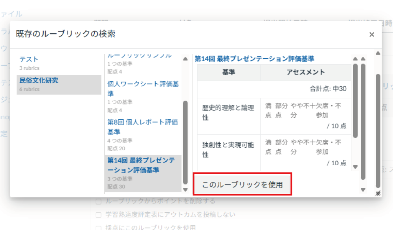
Task: Click the down arrow on the rubric list scrollbar
Action: (x=185, y=189)
